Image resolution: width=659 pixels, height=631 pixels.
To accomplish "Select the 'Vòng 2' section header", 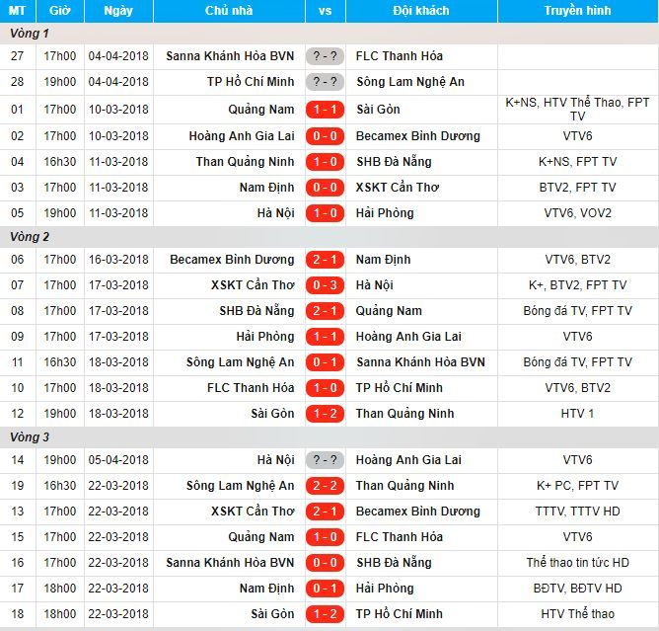I will click(30, 237).
